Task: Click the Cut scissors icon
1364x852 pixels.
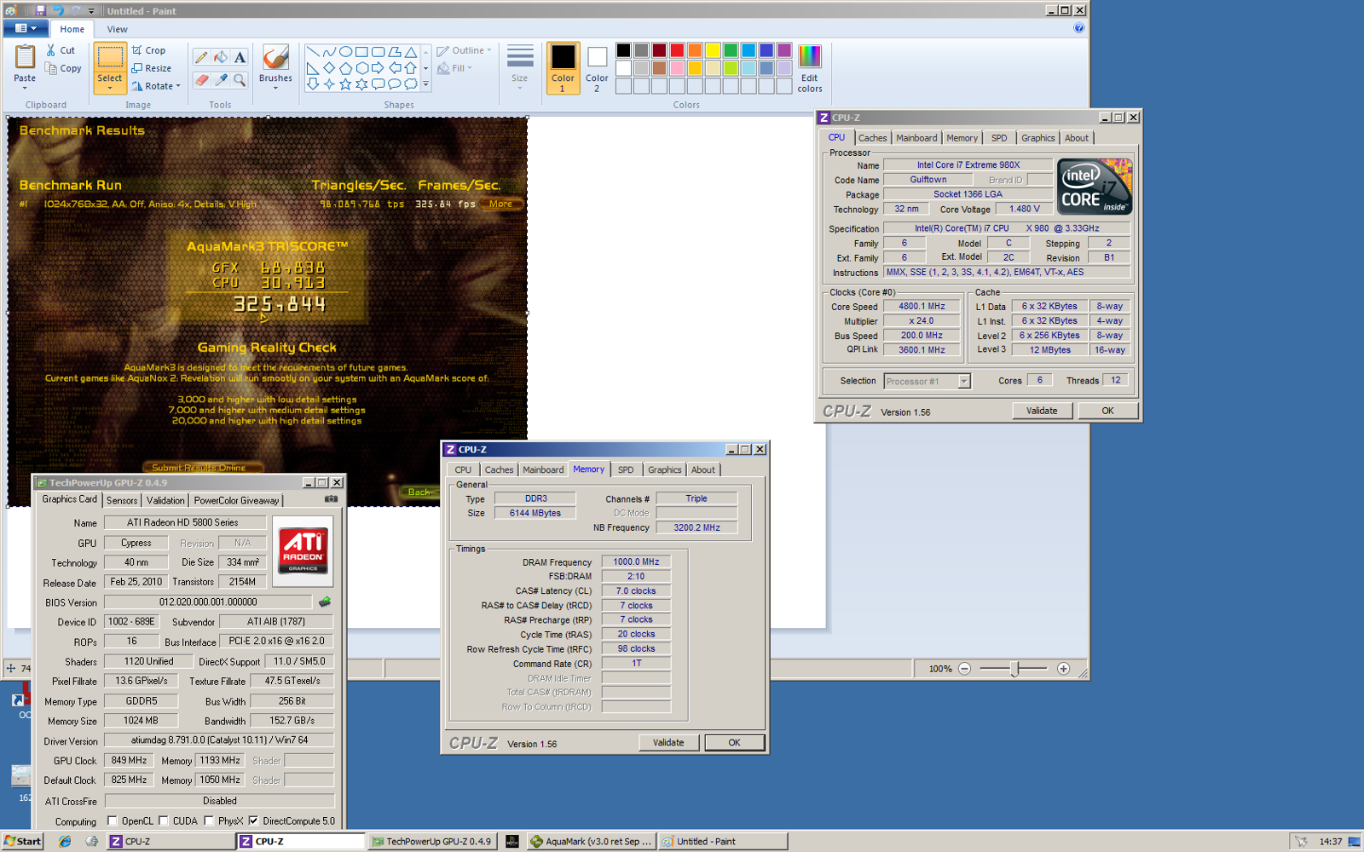Action: point(51,50)
